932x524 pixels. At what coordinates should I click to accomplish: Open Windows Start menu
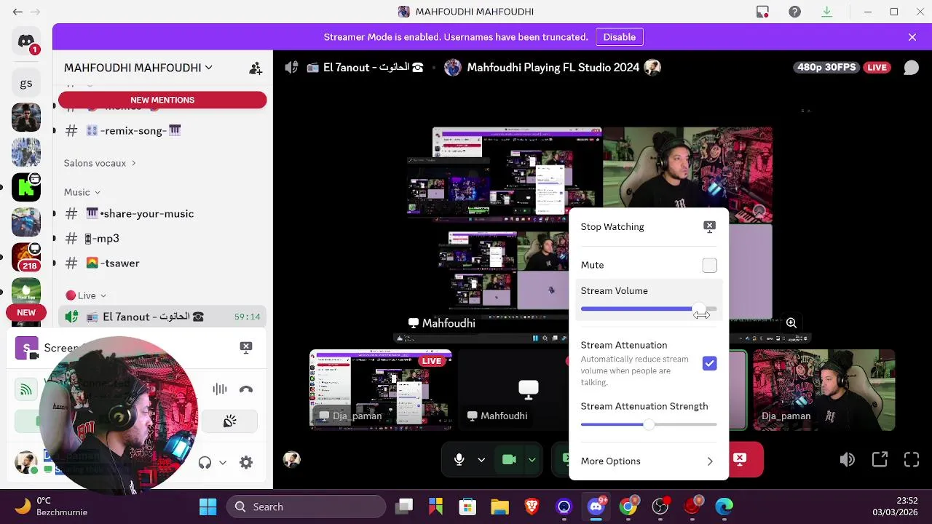pos(208,507)
